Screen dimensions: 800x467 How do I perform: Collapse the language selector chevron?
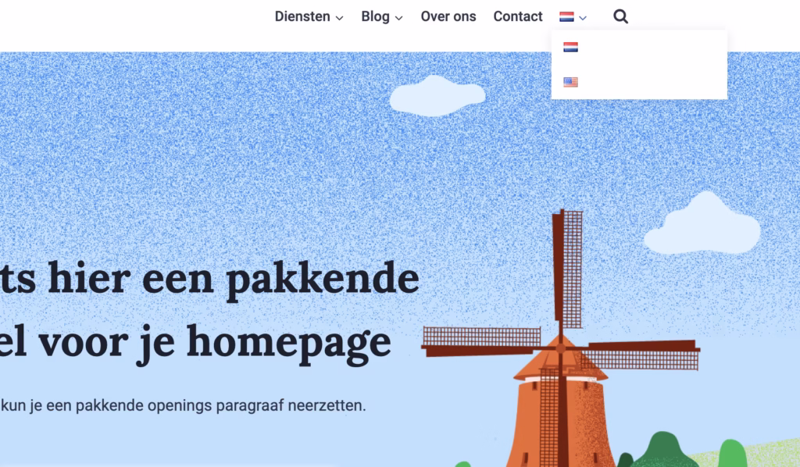(583, 18)
